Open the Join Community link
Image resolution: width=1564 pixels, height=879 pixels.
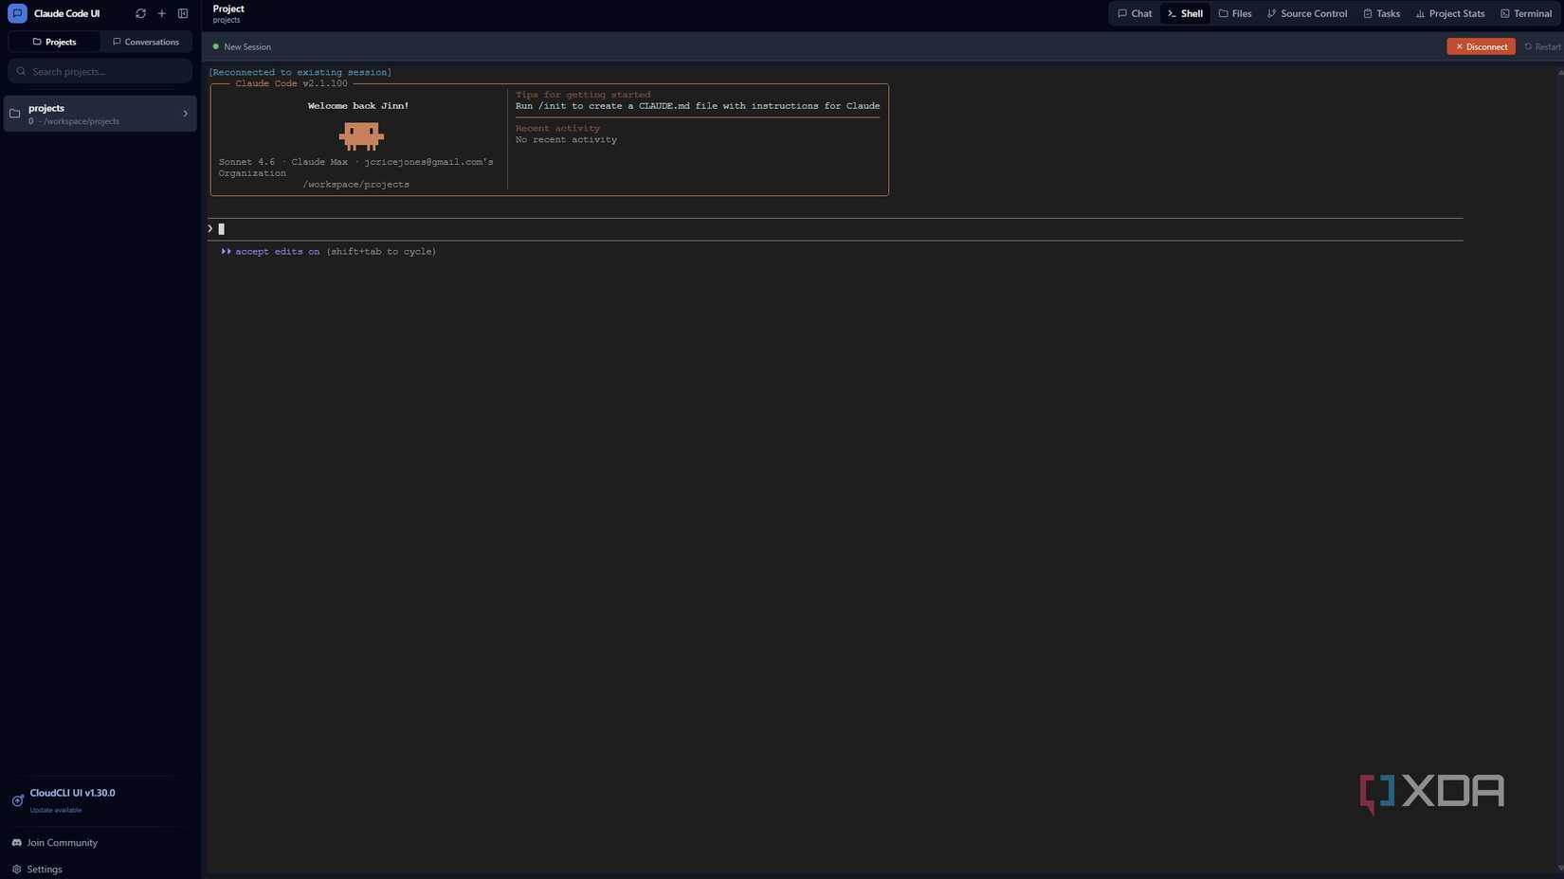[x=62, y=842]
